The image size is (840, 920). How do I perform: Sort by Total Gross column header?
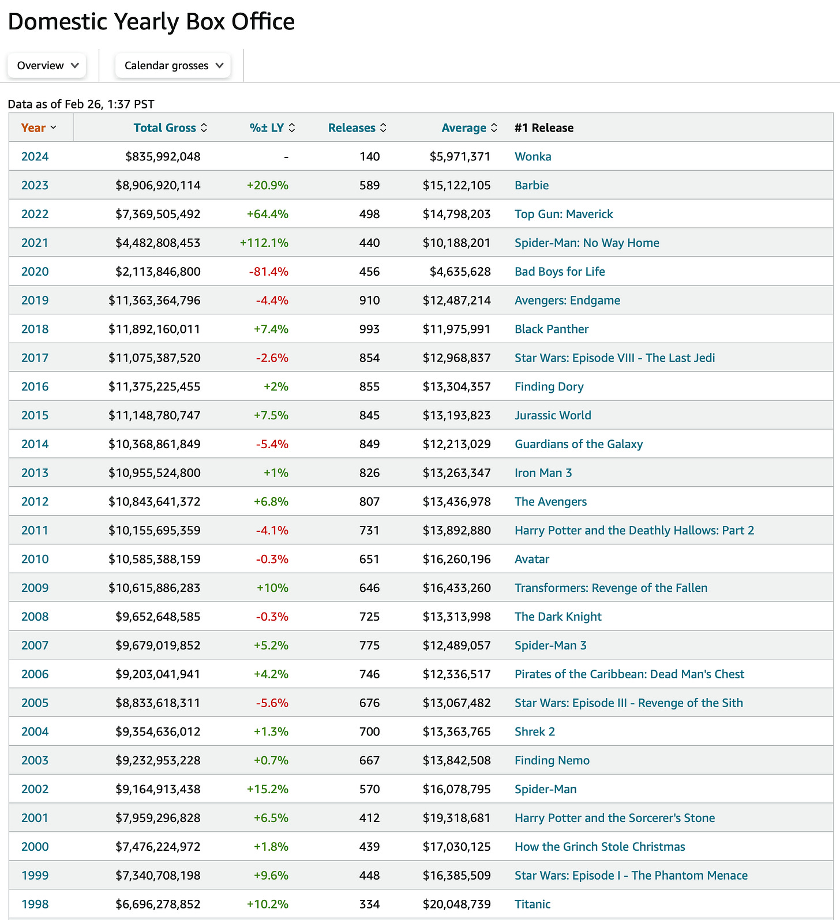click(x=170, y=128)
